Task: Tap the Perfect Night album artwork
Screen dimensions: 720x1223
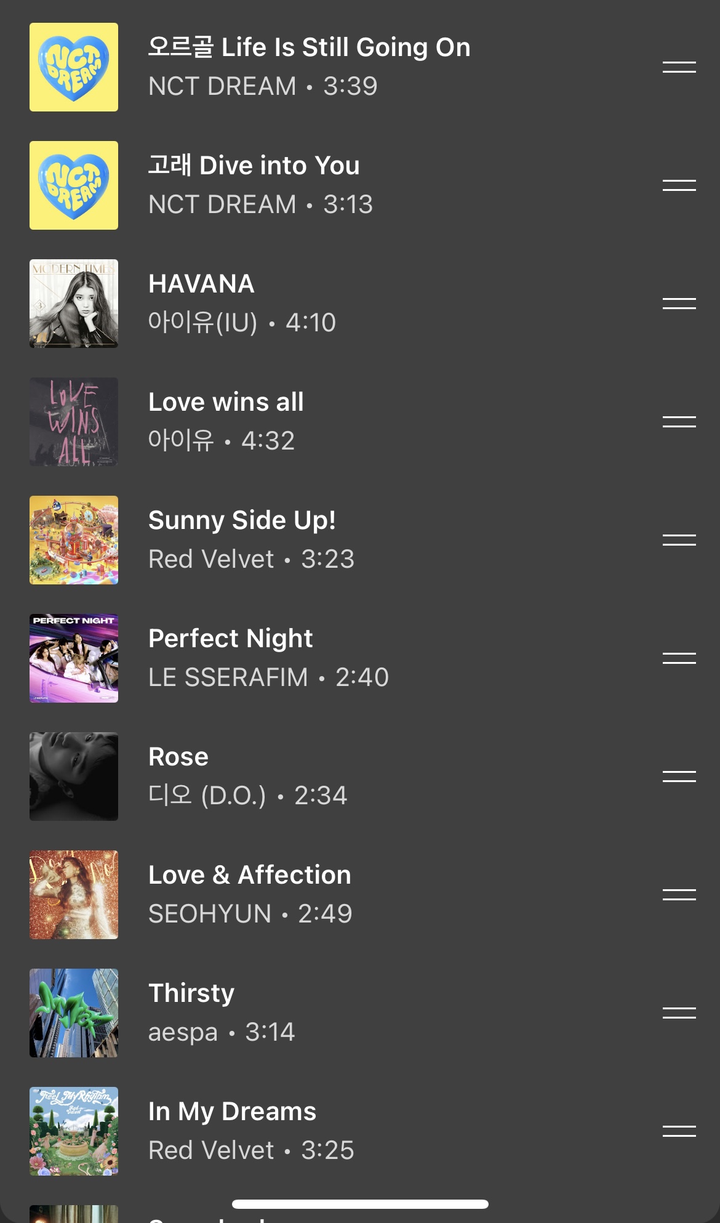Action: pyautogui.click(x=74, y=658)
